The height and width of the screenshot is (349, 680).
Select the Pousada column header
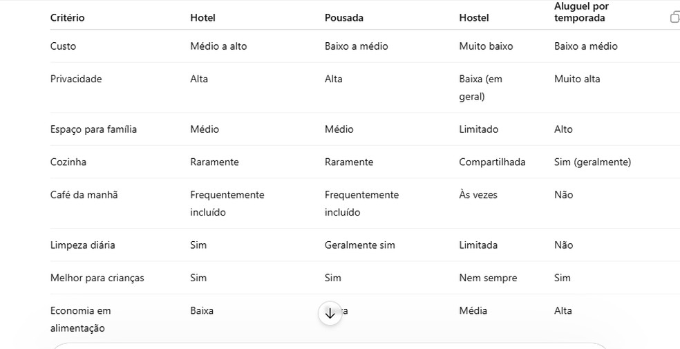(344, 18)
